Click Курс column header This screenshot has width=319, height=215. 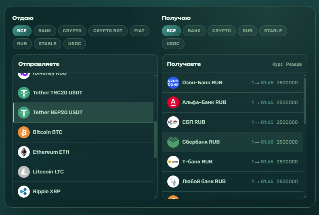[277, 65]
